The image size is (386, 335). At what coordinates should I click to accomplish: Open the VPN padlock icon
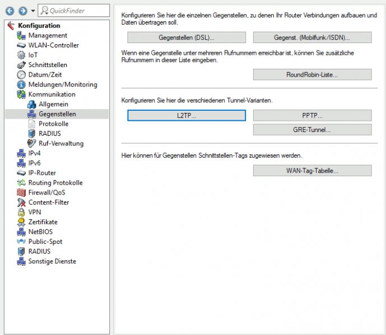point(21,213)
